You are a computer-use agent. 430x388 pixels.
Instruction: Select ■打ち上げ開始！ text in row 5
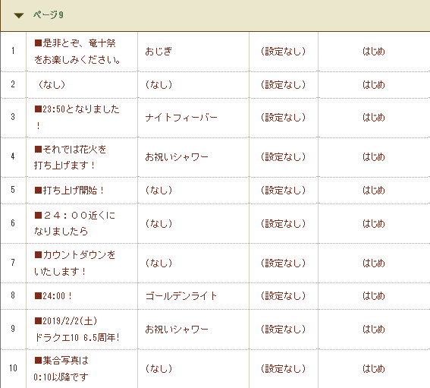point(69,191)
